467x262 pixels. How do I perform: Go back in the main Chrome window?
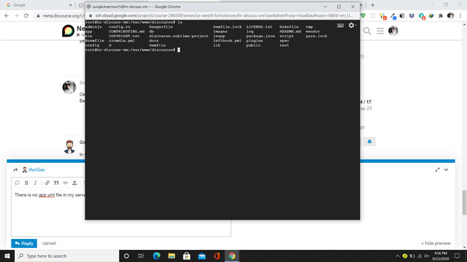point(7,16)
